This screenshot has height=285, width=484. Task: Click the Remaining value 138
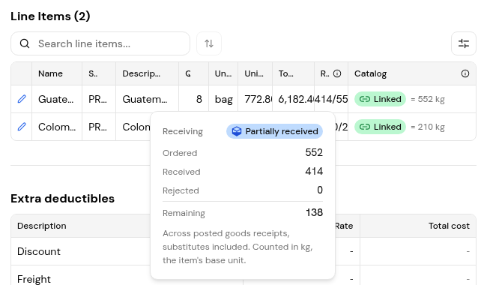point(314,212)
